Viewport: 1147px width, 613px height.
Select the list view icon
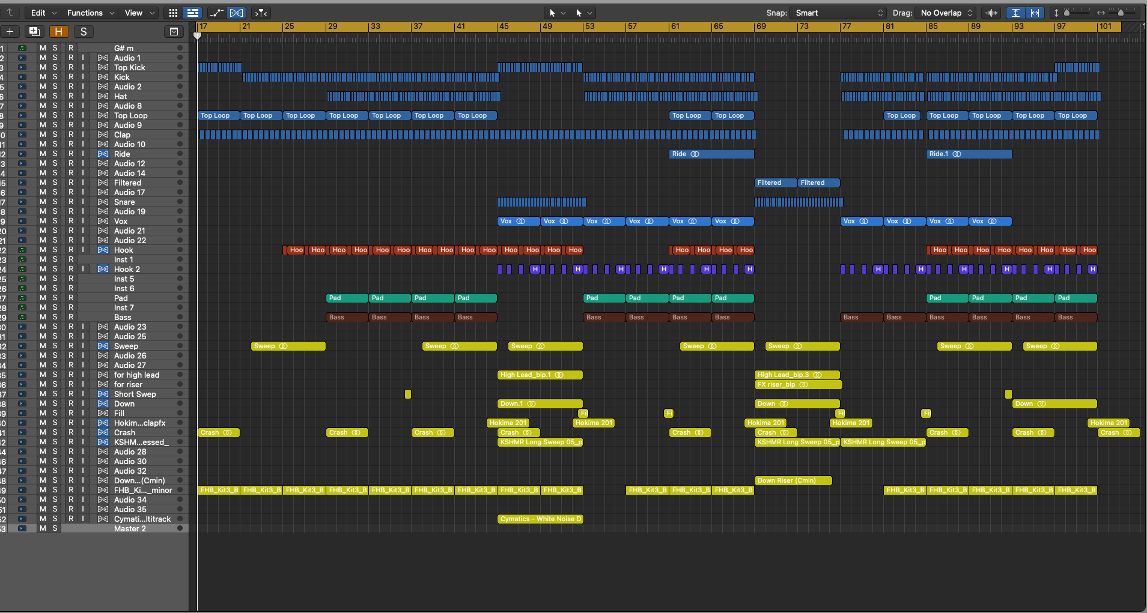(x=193, y=13)
